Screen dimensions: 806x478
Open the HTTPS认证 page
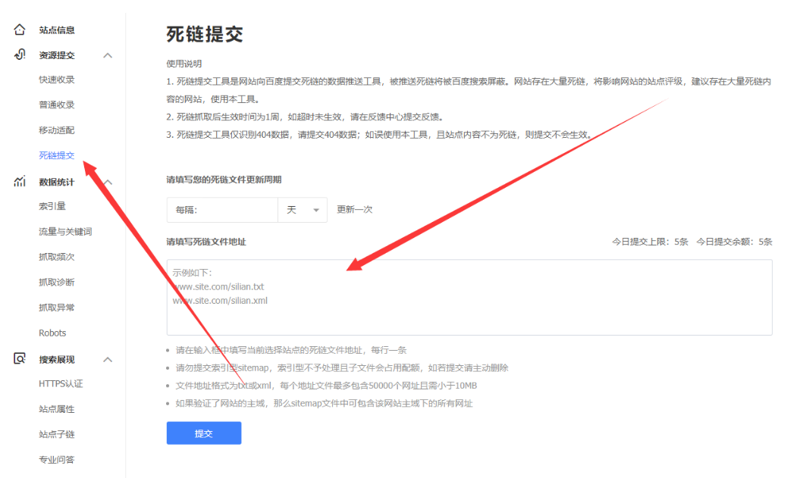(x=62, y=383)
